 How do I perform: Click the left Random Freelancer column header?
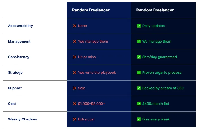pos(91,10)
